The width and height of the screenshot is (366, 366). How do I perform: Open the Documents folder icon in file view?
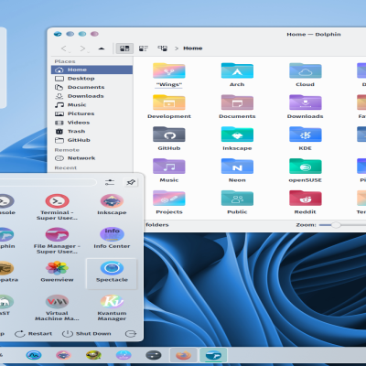[x=237, y=102]
